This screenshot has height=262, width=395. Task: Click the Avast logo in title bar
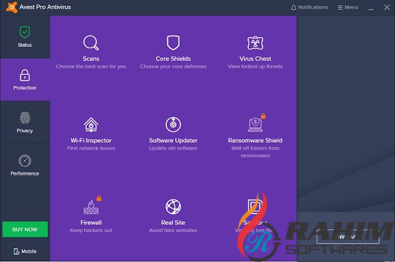click(x=12, y=7)
